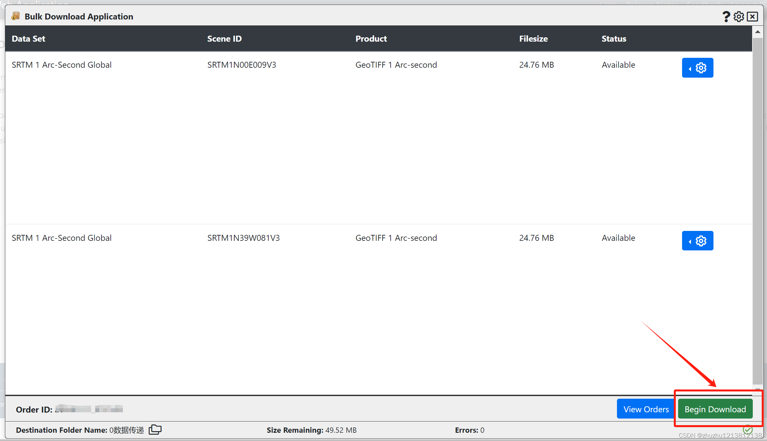
Task: Click the green checkmark status icon
Action: (748, 430)
